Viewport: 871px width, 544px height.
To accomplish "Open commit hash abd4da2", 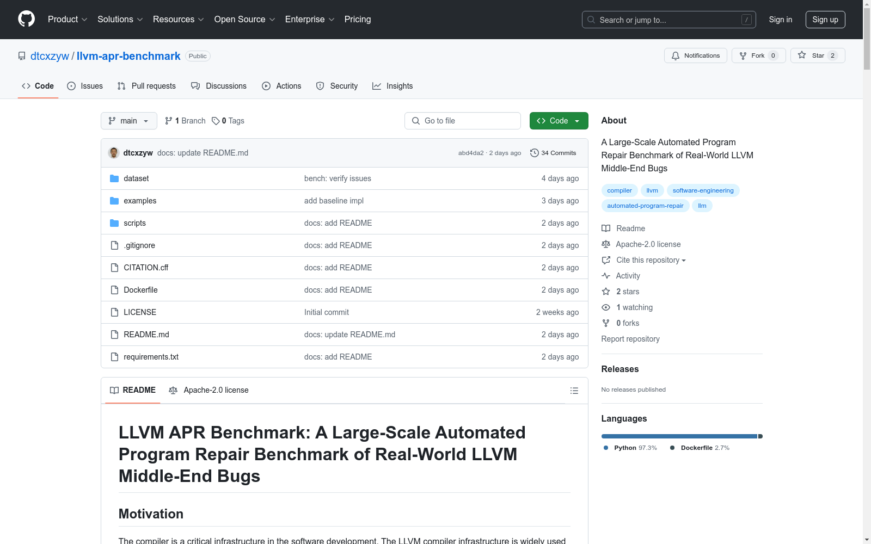I will coord(471,153).
